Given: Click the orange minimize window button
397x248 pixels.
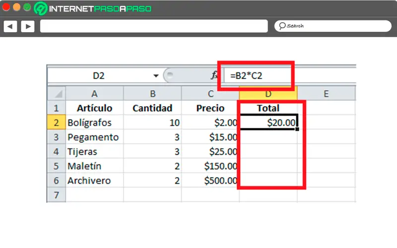Looking at the screenshot, I should pos(17,7).
